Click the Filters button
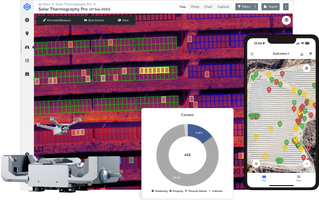319x201 pixels. coord(244,7)
